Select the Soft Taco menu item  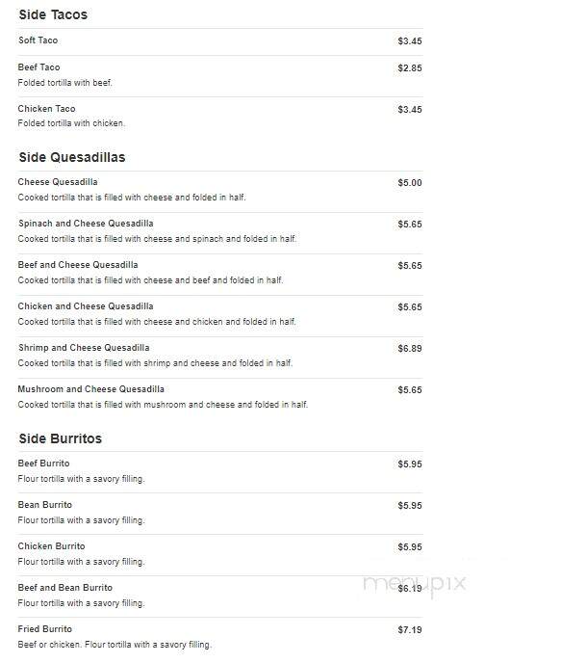tap(38, 40)
